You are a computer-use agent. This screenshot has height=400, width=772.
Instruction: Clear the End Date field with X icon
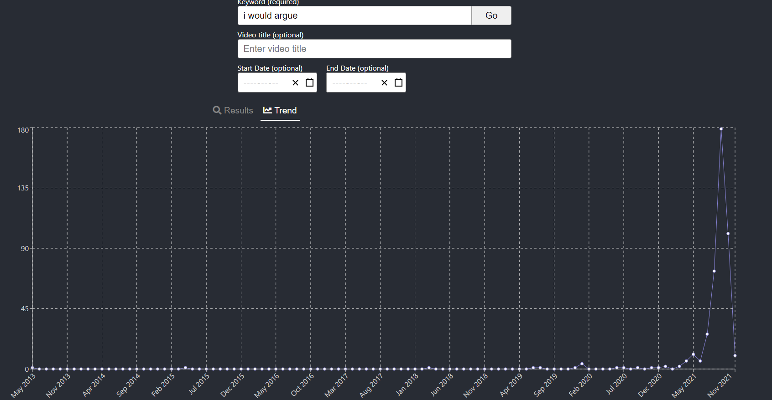(384, 82)
